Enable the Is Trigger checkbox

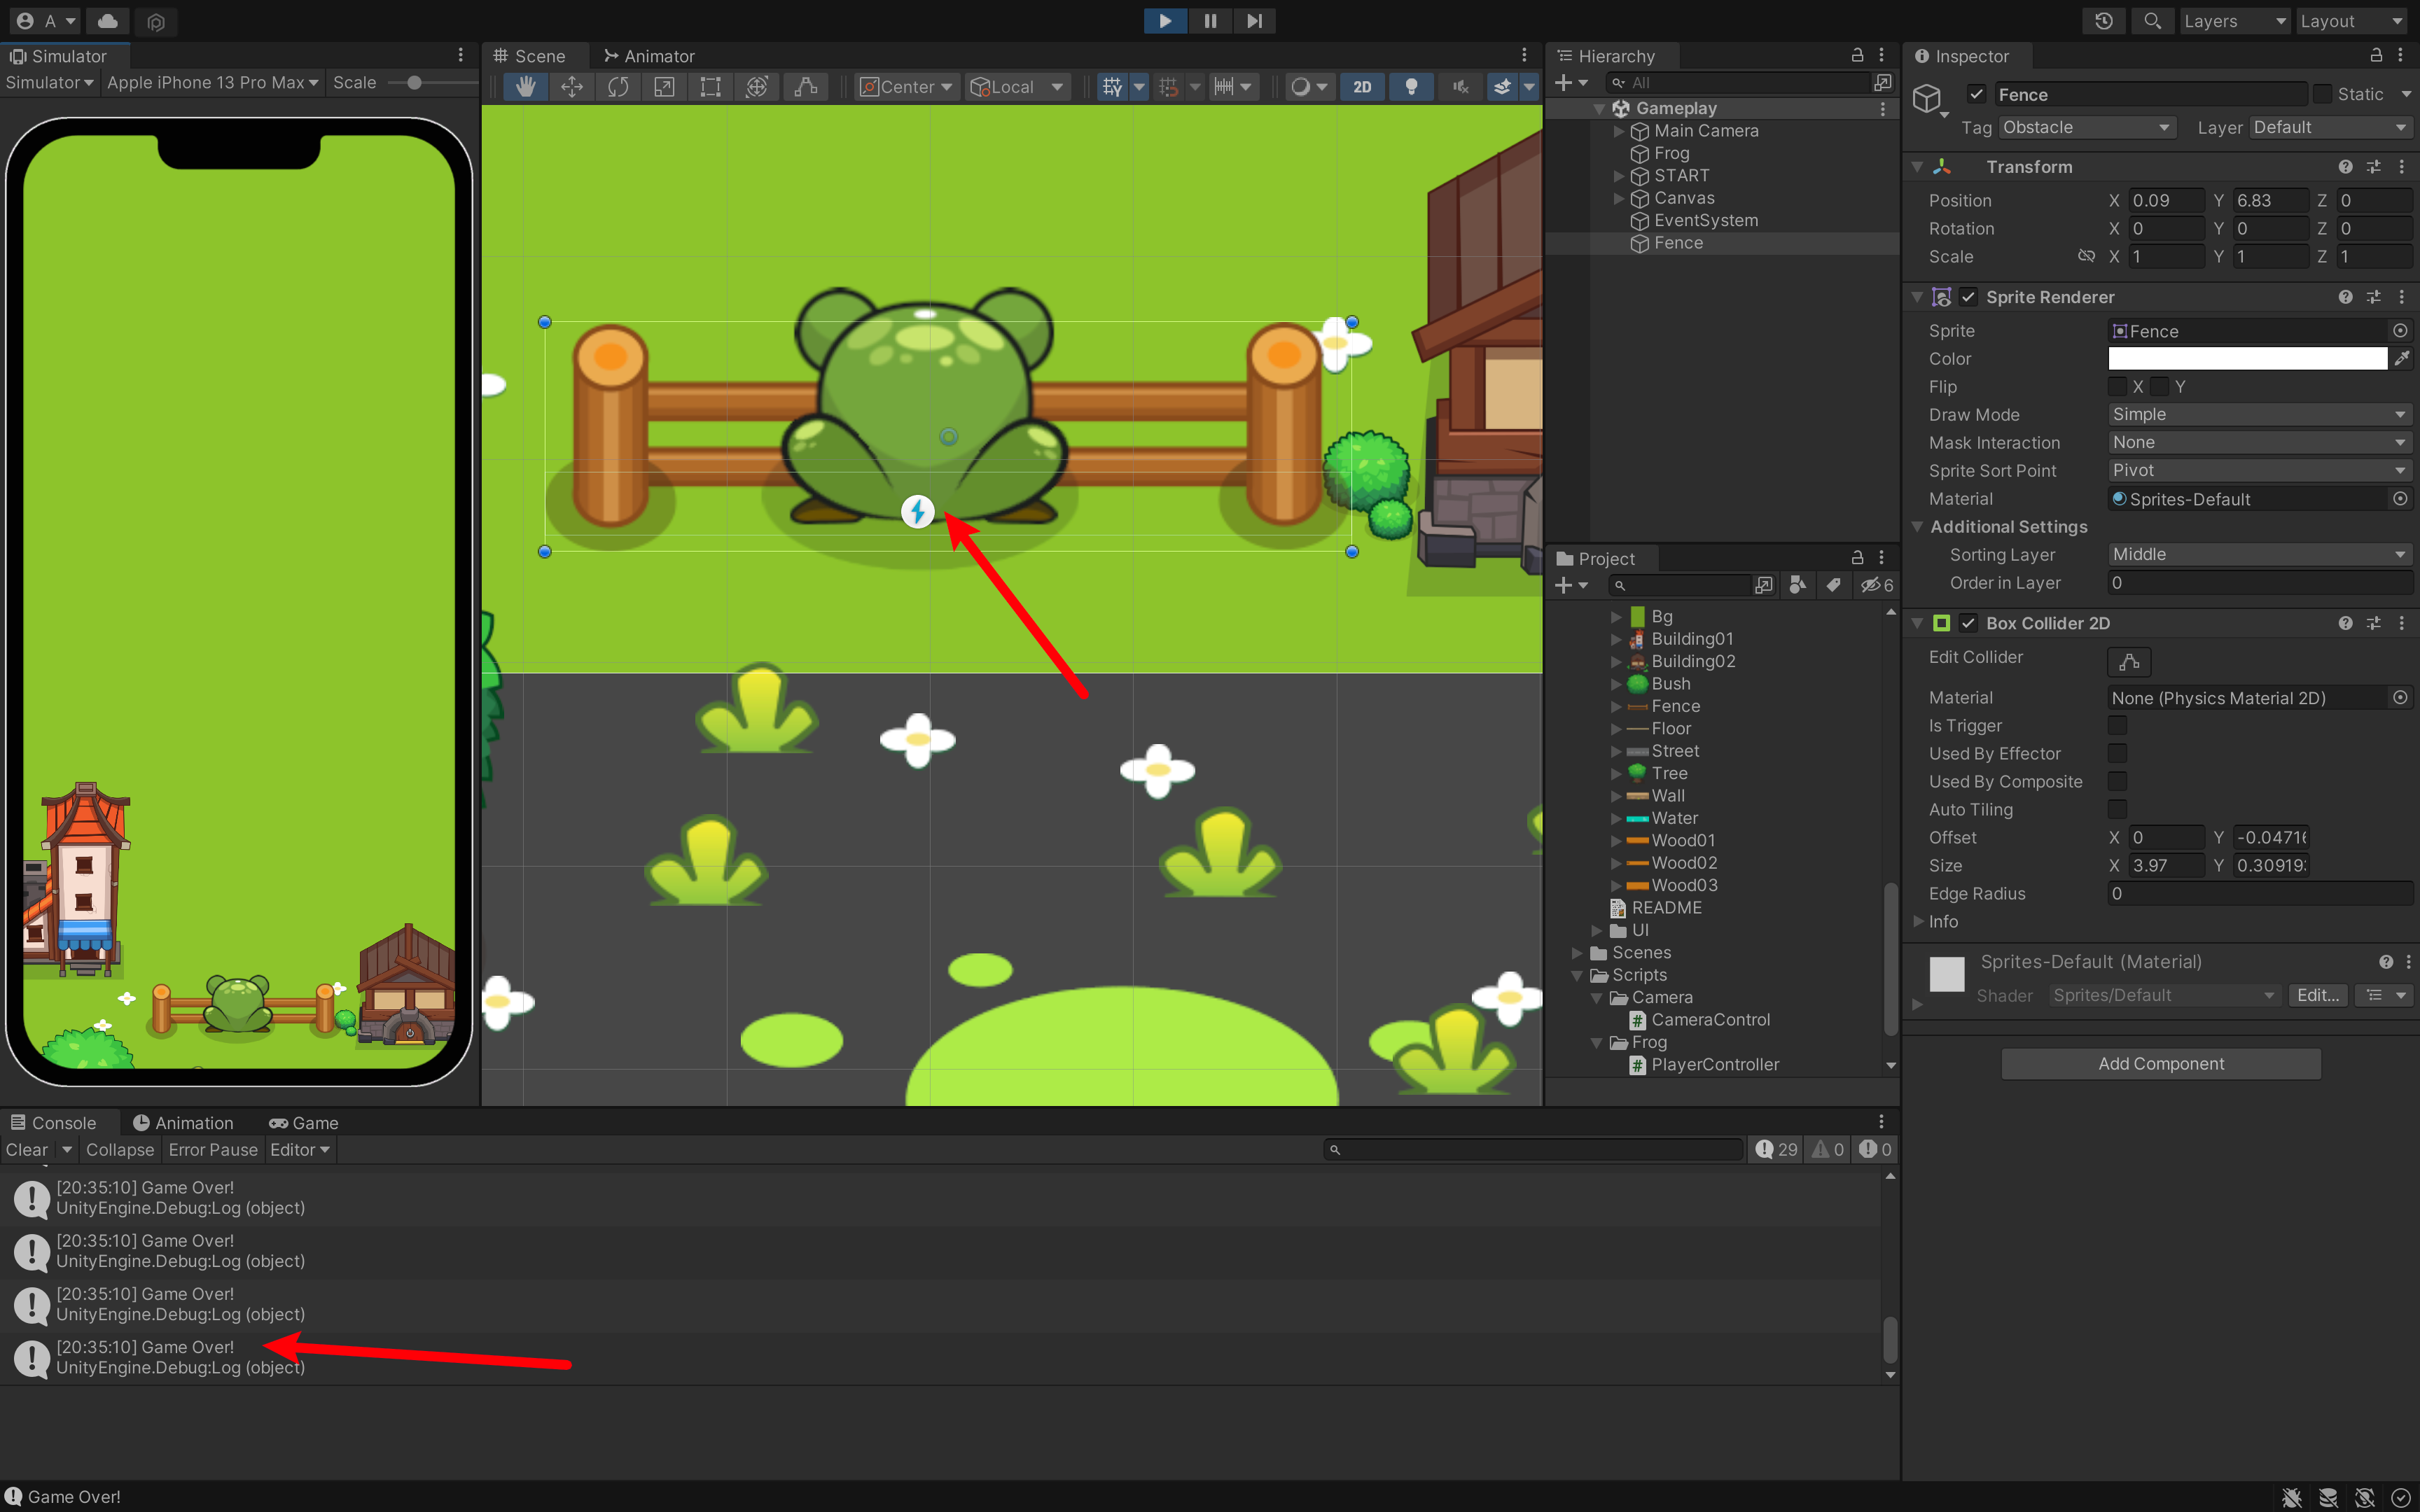(x=2117, y=725)
